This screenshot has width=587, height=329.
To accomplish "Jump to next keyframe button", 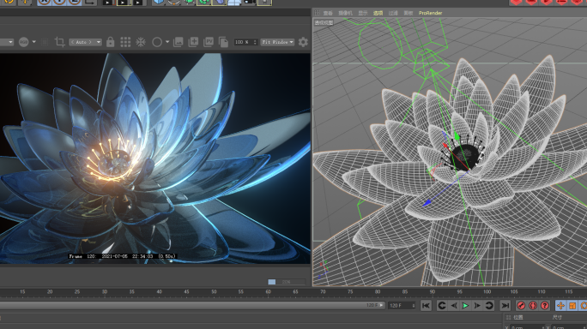I will pyautogui.click(x=489, y=306).
